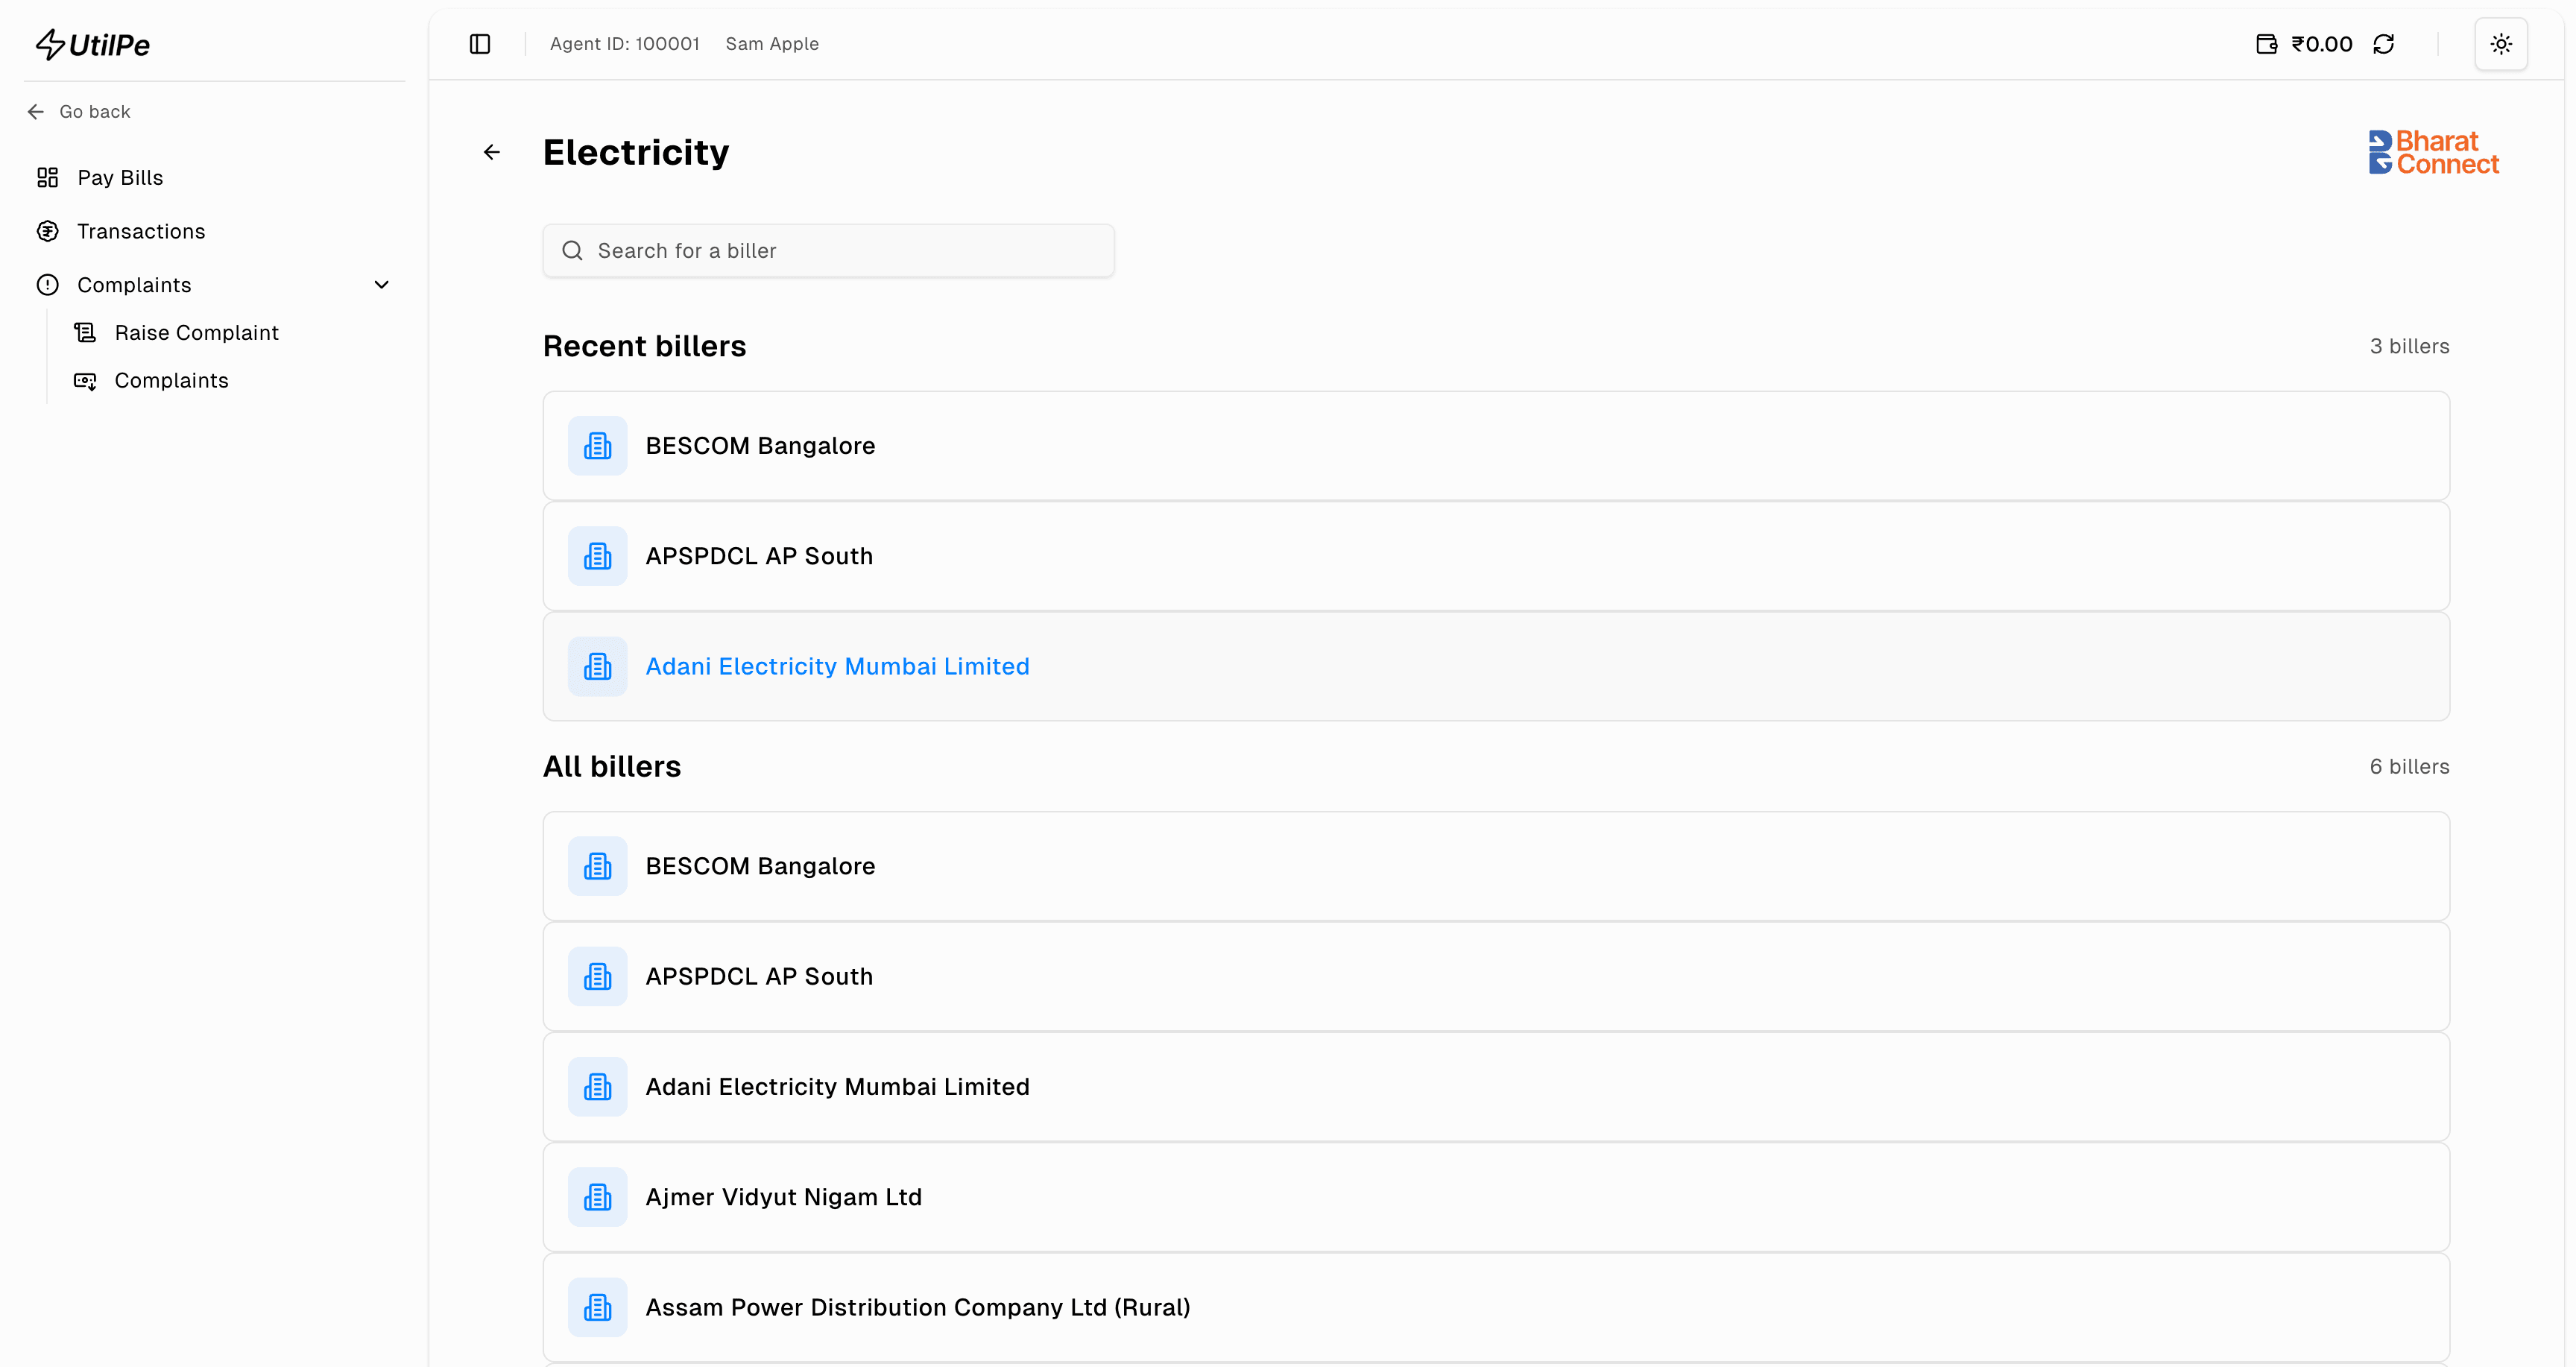This screenshot has width=2576, height=1367.
Task: Select Complaints in the sidebar menu
Action: point(135,285)
